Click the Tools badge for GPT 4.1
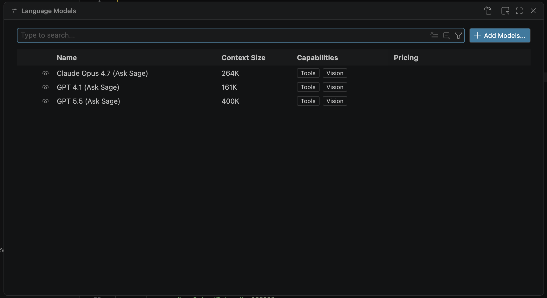547x298 pixels. [308, 87]
